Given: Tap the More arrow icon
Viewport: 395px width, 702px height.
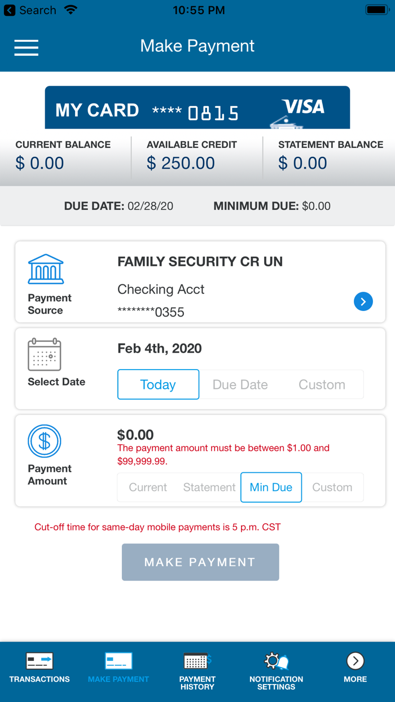Looking at the screenshot, I should 355,660.
